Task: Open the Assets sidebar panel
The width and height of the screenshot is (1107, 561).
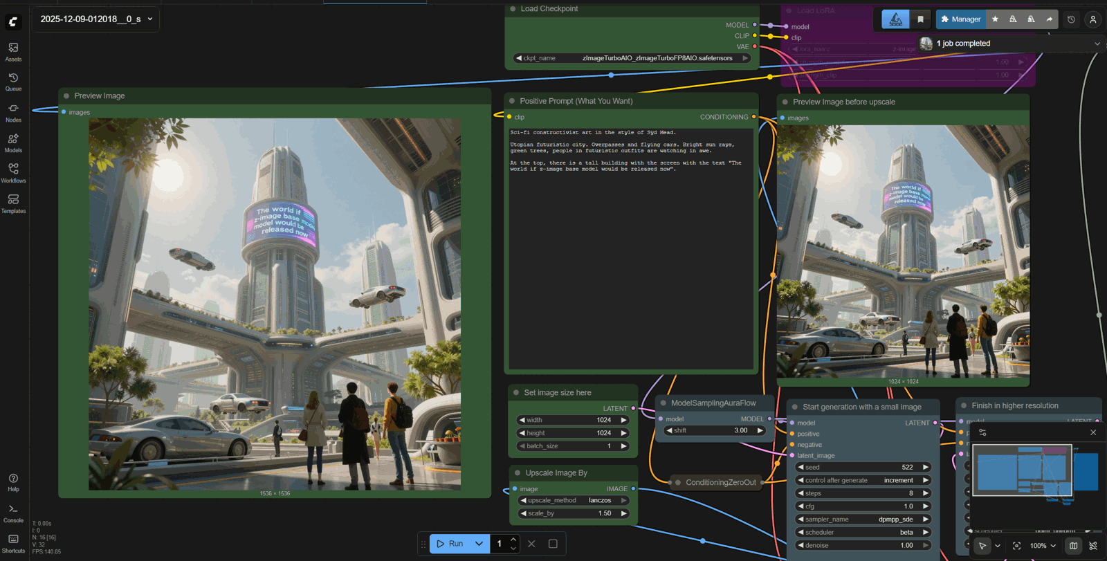Action: tap(13, 51)
